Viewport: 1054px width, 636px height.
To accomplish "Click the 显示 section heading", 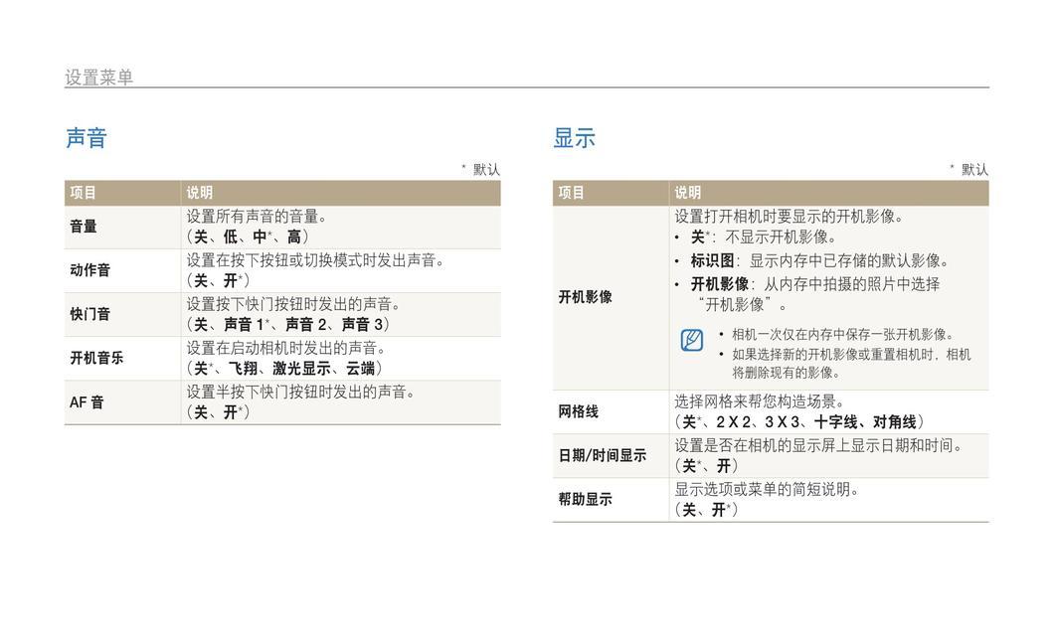I will coord(574,138).
